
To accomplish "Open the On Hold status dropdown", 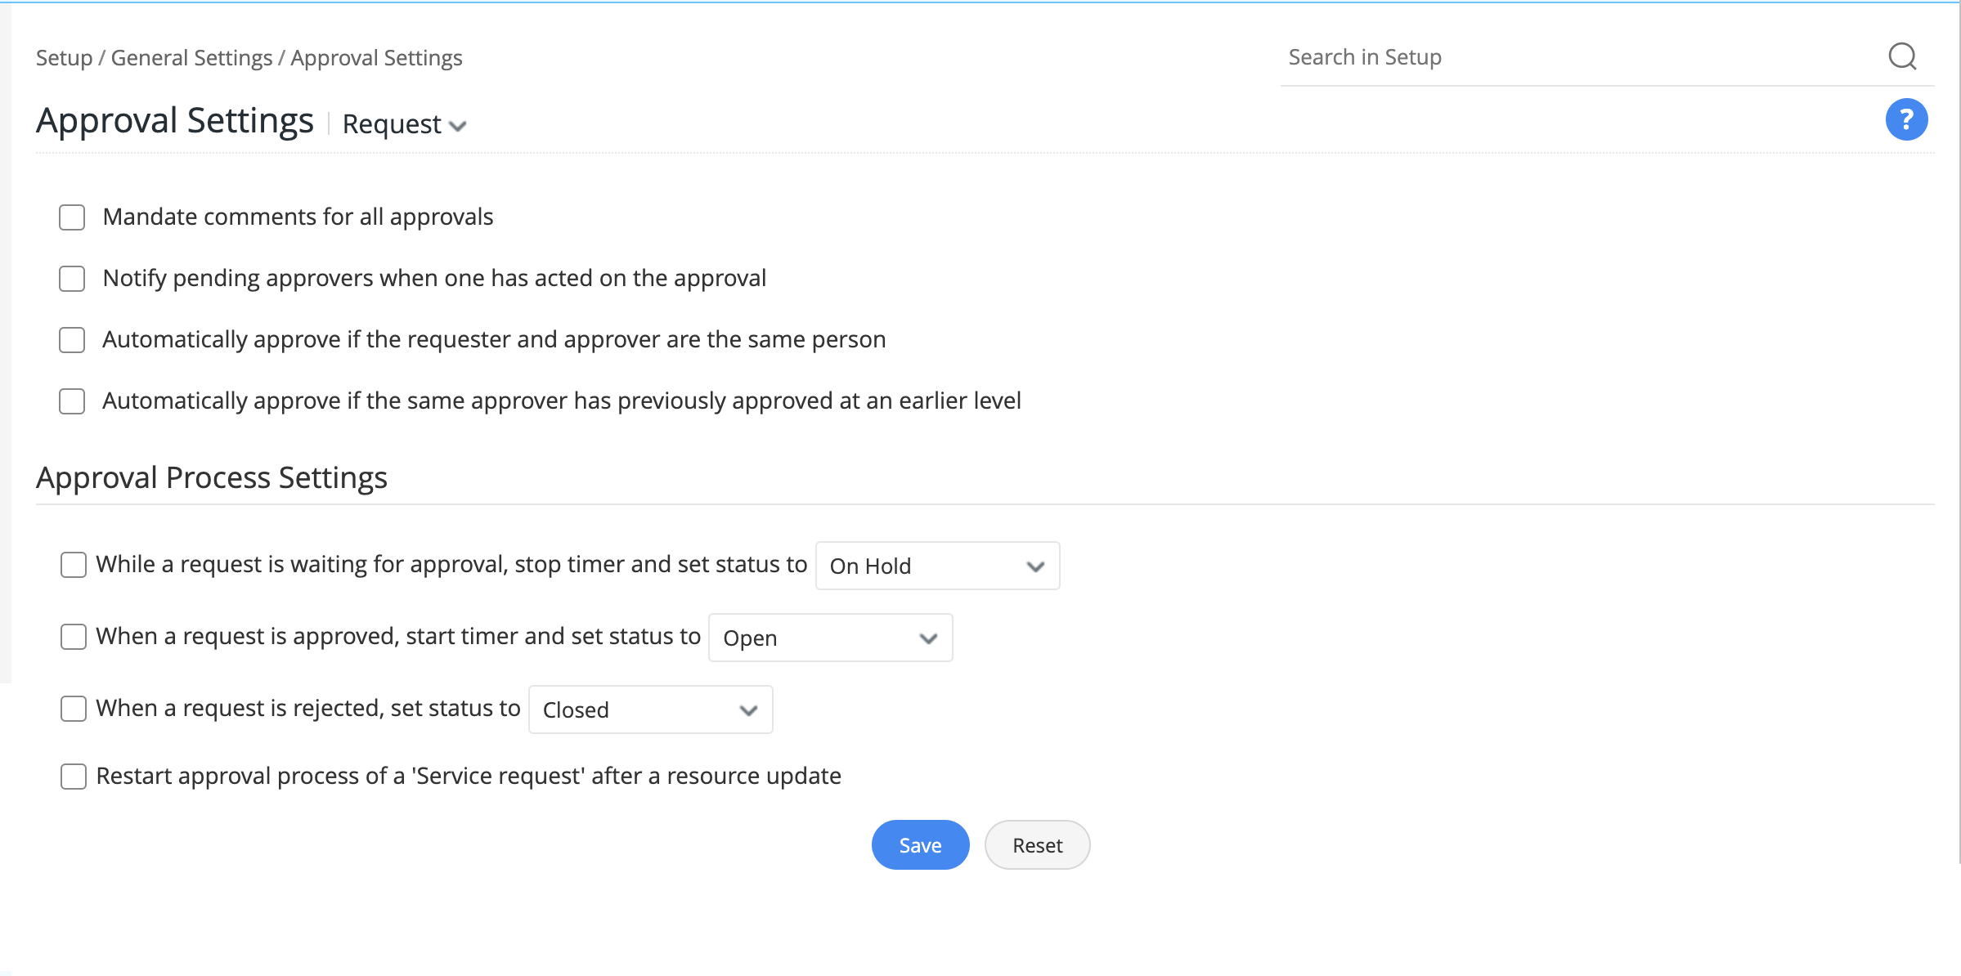I will tap(936, 565).
